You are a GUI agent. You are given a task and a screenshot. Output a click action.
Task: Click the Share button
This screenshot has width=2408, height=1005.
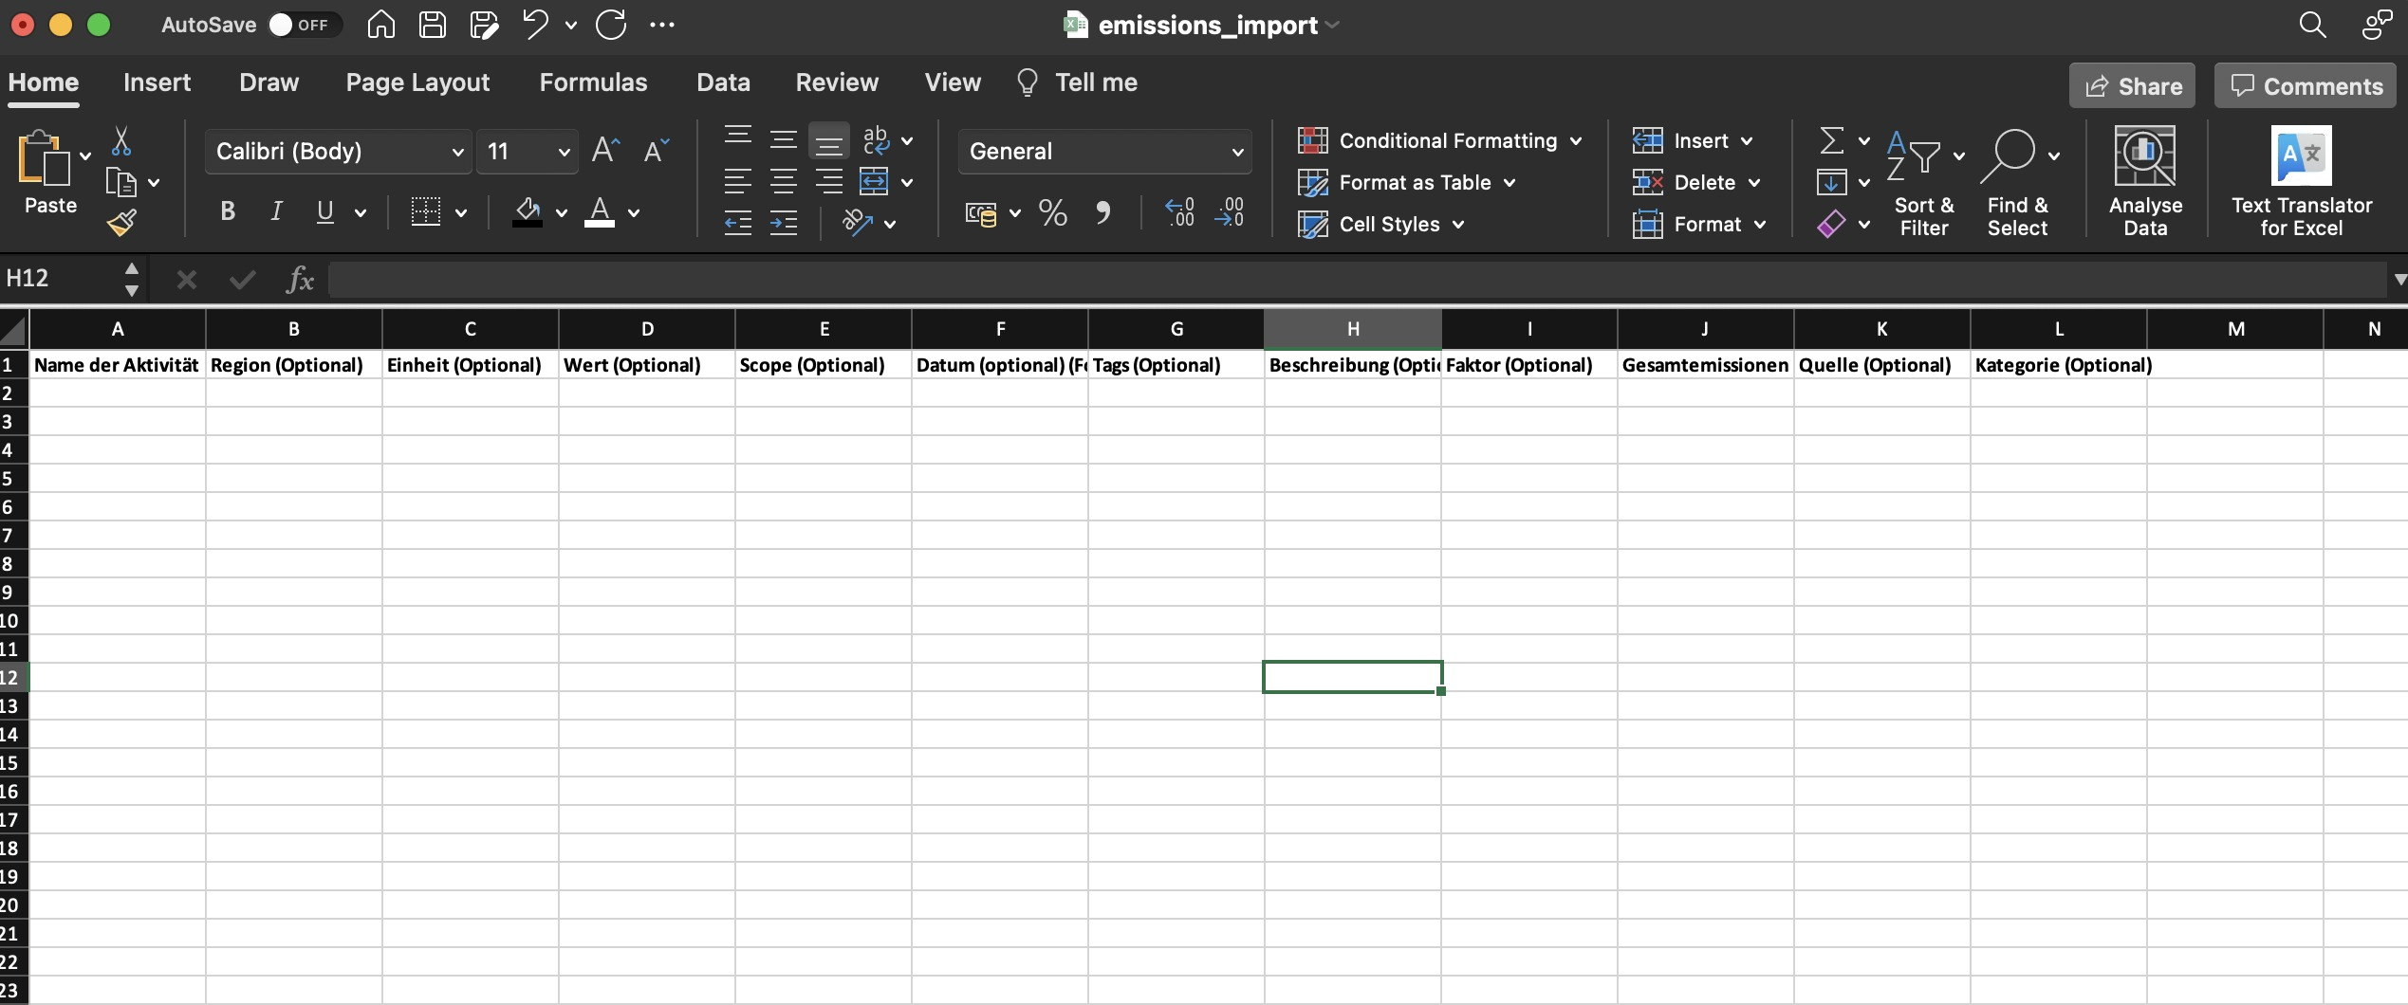coord(2132,86)
